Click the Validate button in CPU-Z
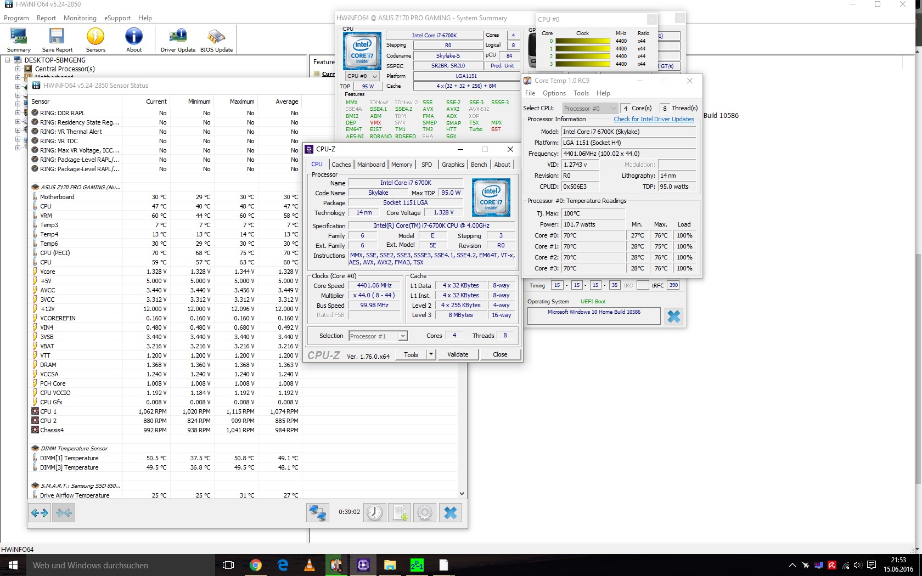Image resolution: width=922 pixels, height=576 pixels. click(458, 354)
